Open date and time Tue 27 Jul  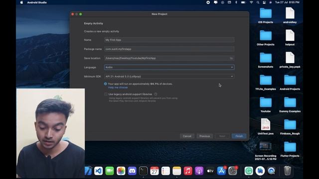pyautogui.click(x=287, y=2)
